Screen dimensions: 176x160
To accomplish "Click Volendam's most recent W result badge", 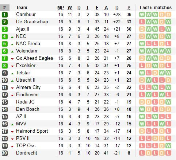I will tap(168, 51).
